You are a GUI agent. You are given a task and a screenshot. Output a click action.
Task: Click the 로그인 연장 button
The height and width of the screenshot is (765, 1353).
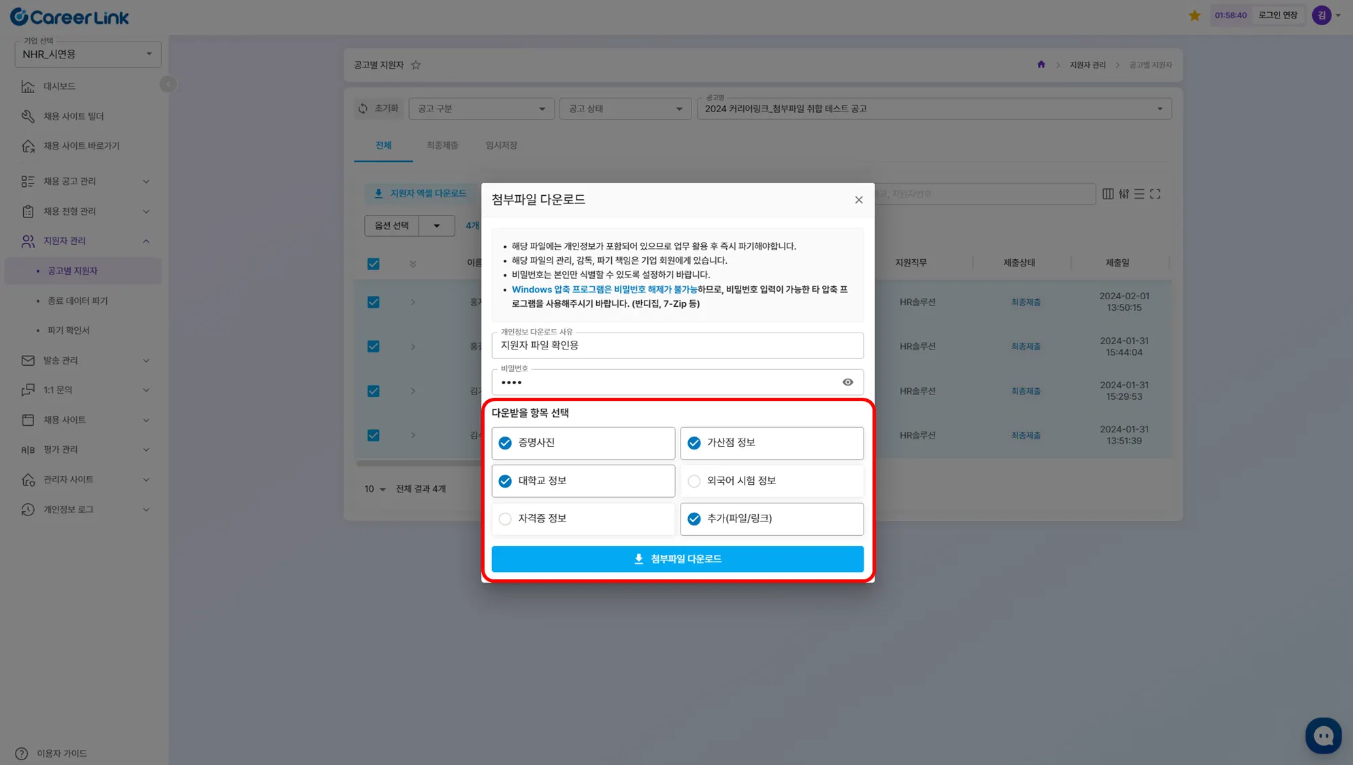pyautogui.click(x=1277, y=15)
